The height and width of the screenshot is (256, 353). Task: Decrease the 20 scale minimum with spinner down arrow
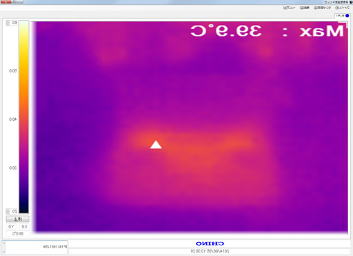pyautogui.click(x=8, y=213)
